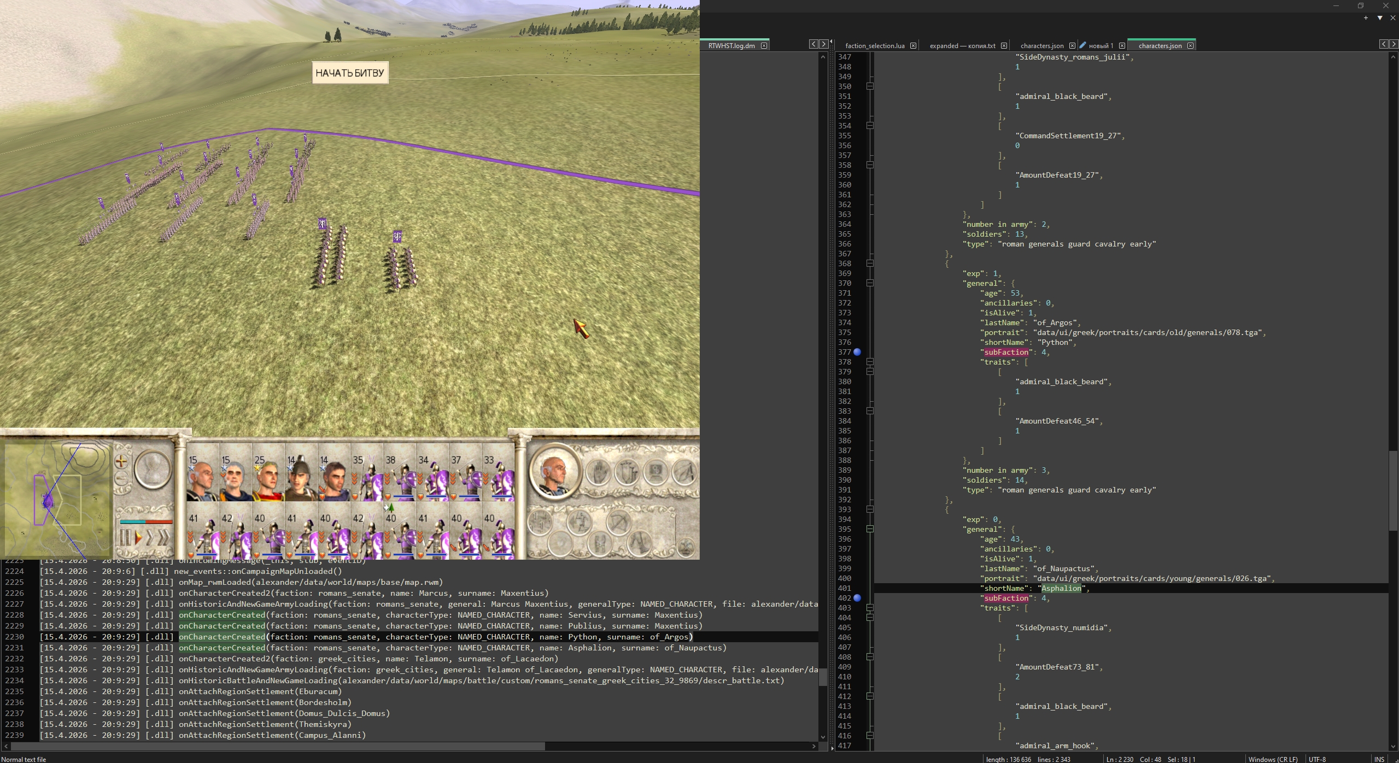Zoom in the battle minimap with plus

(121, 462)
